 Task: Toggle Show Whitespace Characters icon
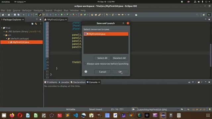click(x=51, y=15)
